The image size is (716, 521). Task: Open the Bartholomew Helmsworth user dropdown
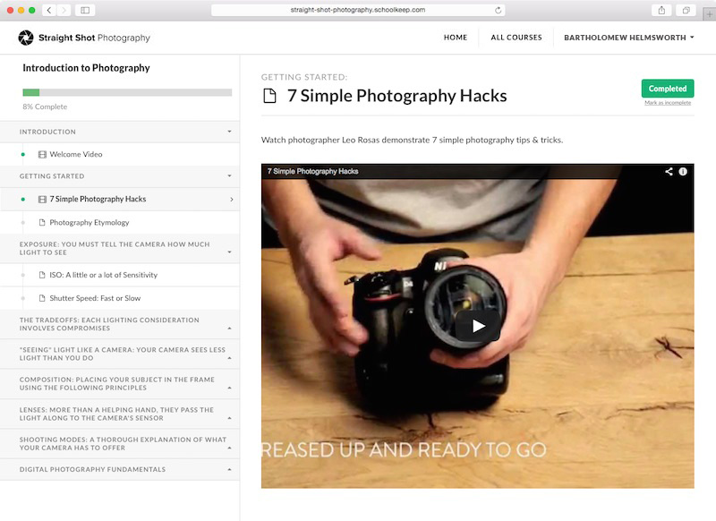pyautogui.click(x=629, y=38)
